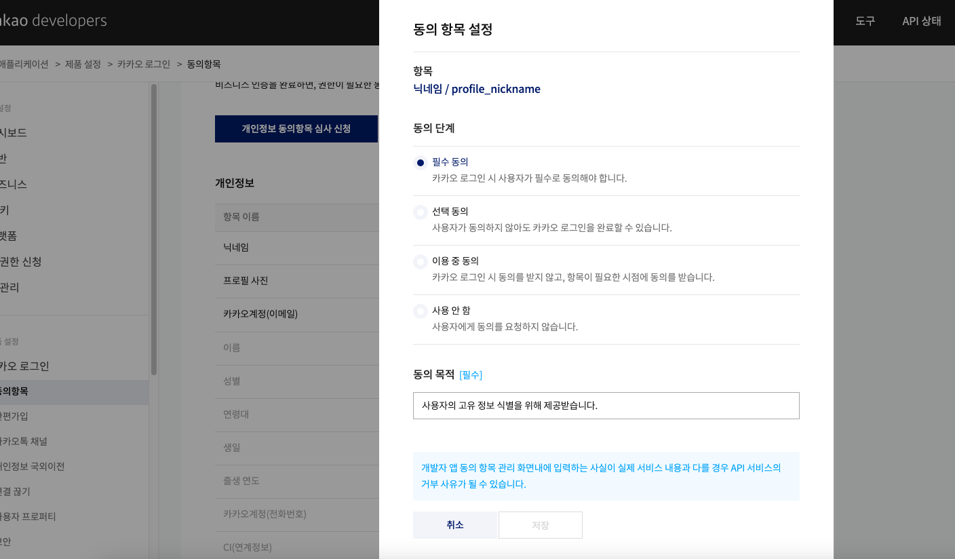Viewport: 955px width, 559px height.
Task: Choose the 사용 안 함 radio option
Action: tap(421, 311)
